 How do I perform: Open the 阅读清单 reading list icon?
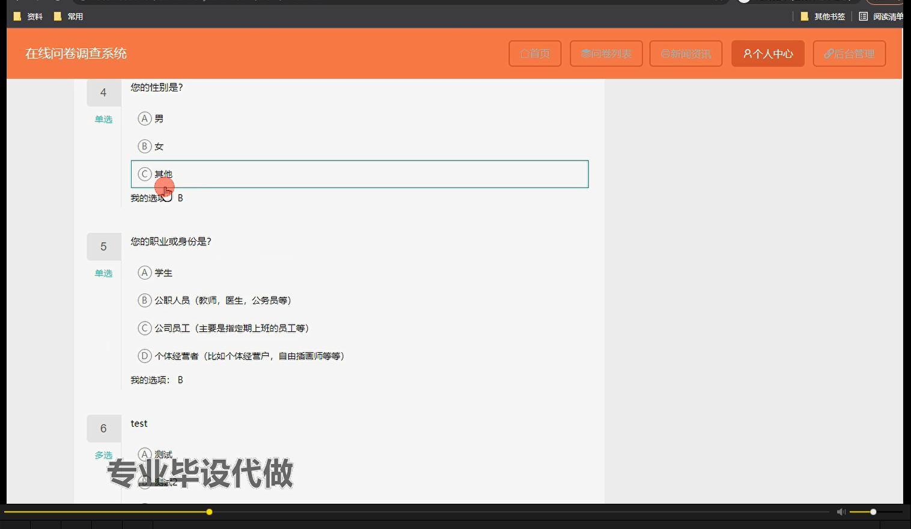[864, 16]
